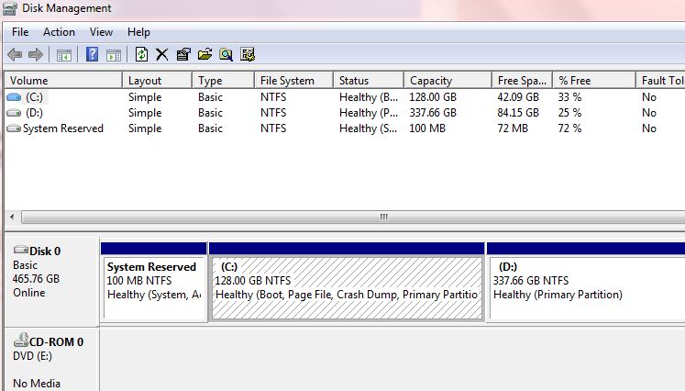Click the "42.09 GB" free space cell
Viewport: 685px width, 391px height.
pos(518,97)
